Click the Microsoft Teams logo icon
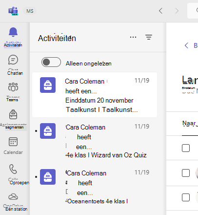 click(13, 11)
